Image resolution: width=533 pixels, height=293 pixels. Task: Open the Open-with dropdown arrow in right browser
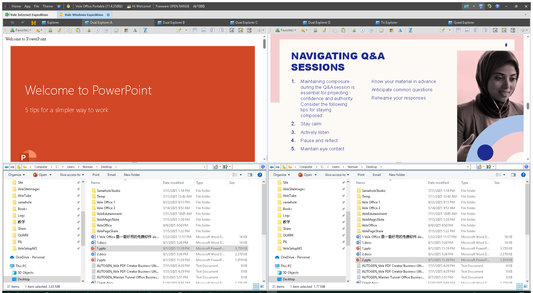(x=316, y=175)
